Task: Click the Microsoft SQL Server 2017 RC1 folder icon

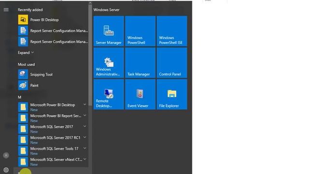Action: click(23, 140)
